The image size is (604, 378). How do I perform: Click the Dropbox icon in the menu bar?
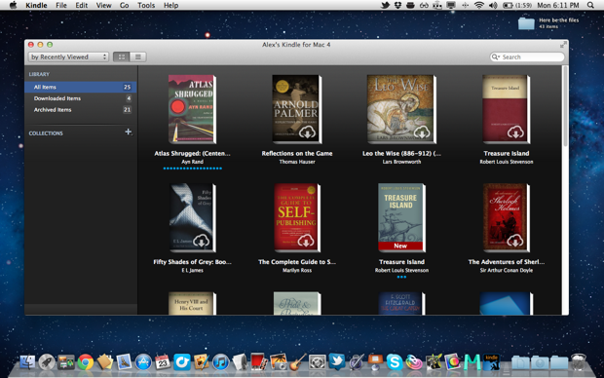[397, 6]
